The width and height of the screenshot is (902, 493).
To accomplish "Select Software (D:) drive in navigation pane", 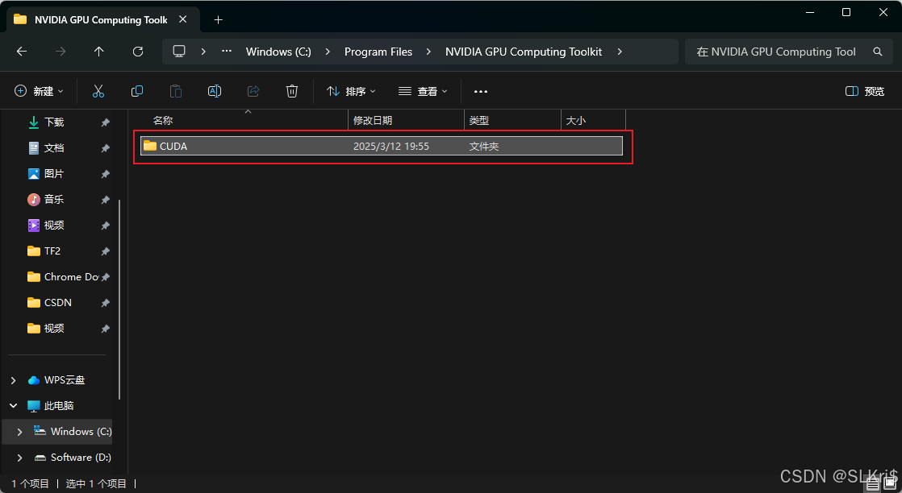I will (81, 458).
